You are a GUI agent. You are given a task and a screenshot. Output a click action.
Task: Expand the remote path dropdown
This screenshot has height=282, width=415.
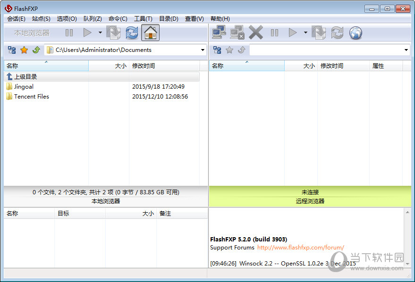point(406,50)
